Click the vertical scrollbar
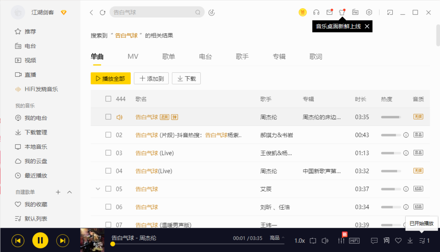 [438, 35]
